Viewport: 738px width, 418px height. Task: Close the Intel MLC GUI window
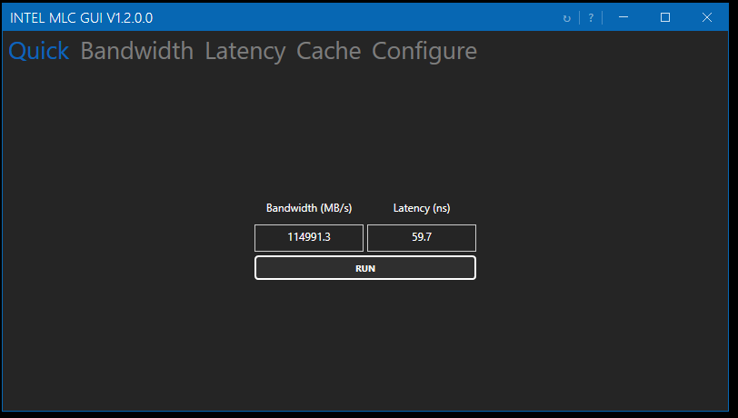click(x=706, y=17)
